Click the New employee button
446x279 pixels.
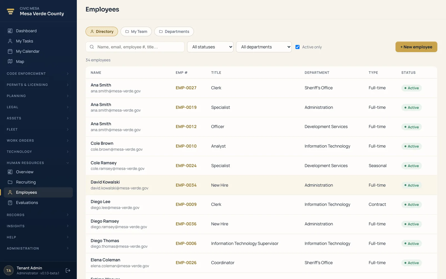click(x=416, y=47)
